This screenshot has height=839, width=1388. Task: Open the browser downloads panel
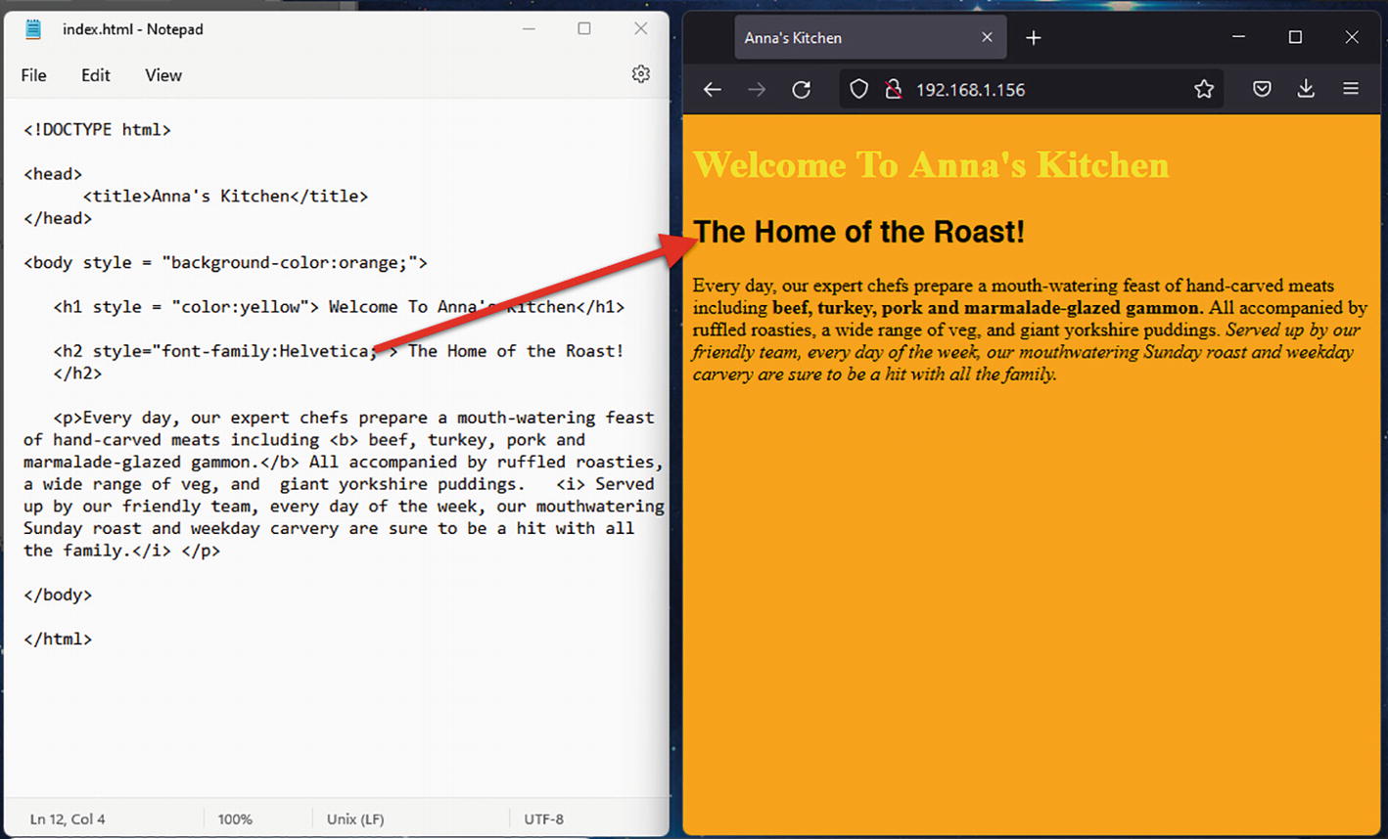[x=1306, y=90]
